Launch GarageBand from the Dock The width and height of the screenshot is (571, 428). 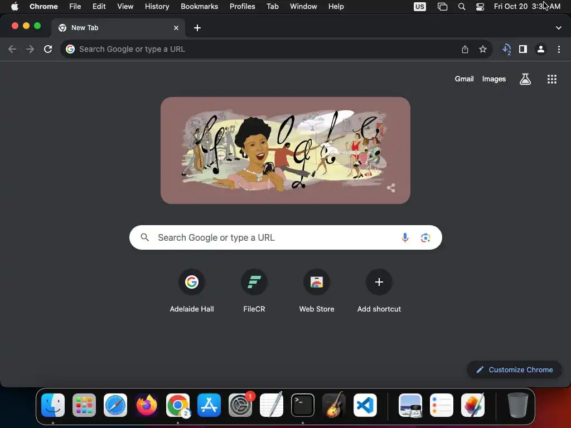334,405
